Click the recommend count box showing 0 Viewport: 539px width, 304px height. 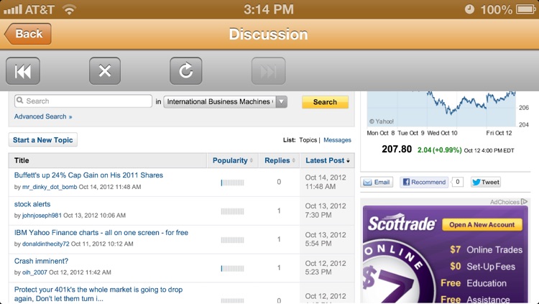(457, 182)
